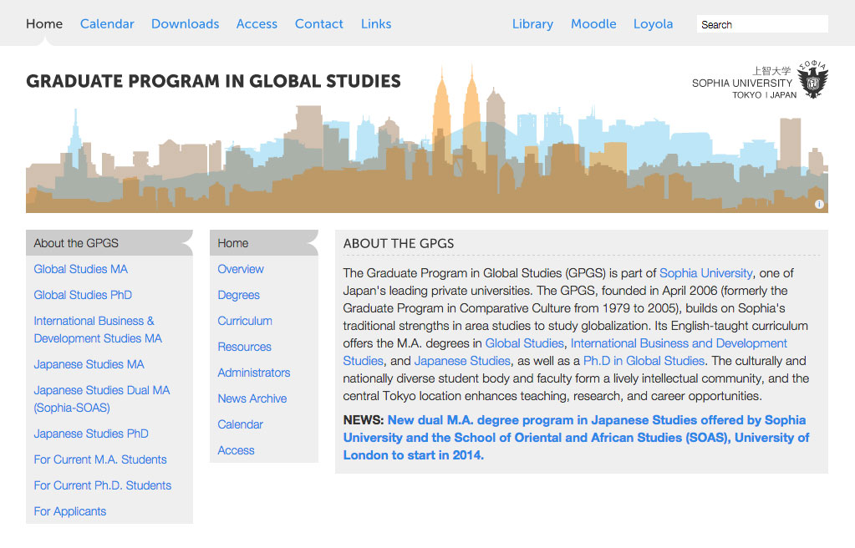Open Global Studies MA sidebar link
855x548 pixels.
81,269
